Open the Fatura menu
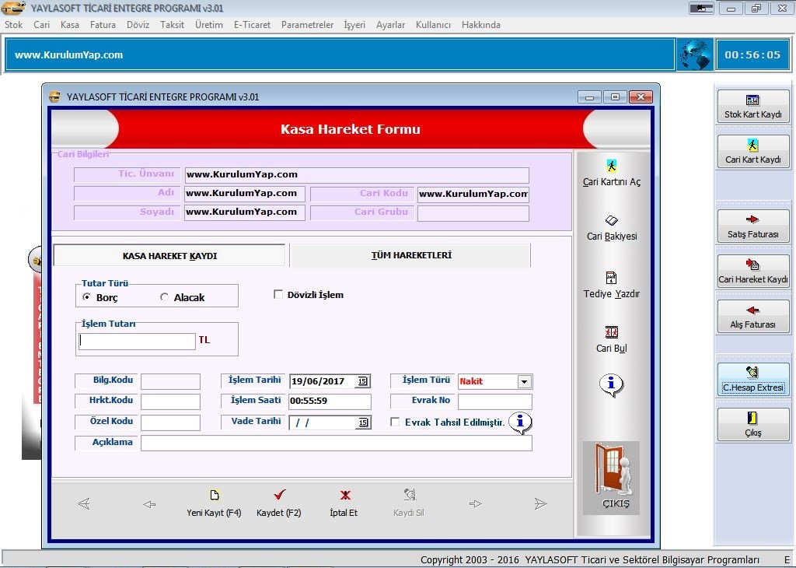The width and height of the screenshot is (796, 568). coord(103,24)
